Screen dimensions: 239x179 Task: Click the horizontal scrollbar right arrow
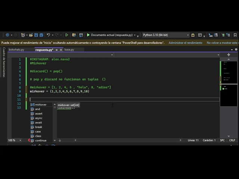180,140
